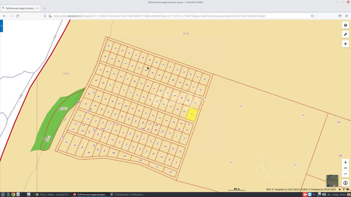The width and height of the screenshot is (351, 197).
Task: Click the locate-me crosshair button
Action: [x=345, y=44]
